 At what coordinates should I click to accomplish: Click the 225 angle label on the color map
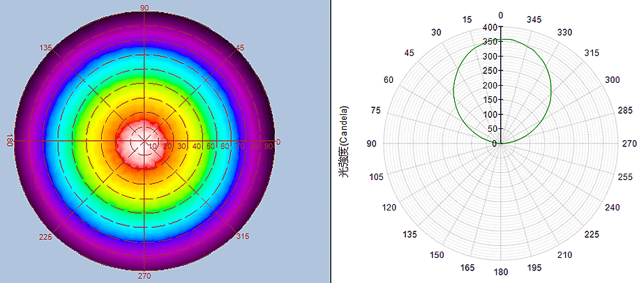[46, 238]
